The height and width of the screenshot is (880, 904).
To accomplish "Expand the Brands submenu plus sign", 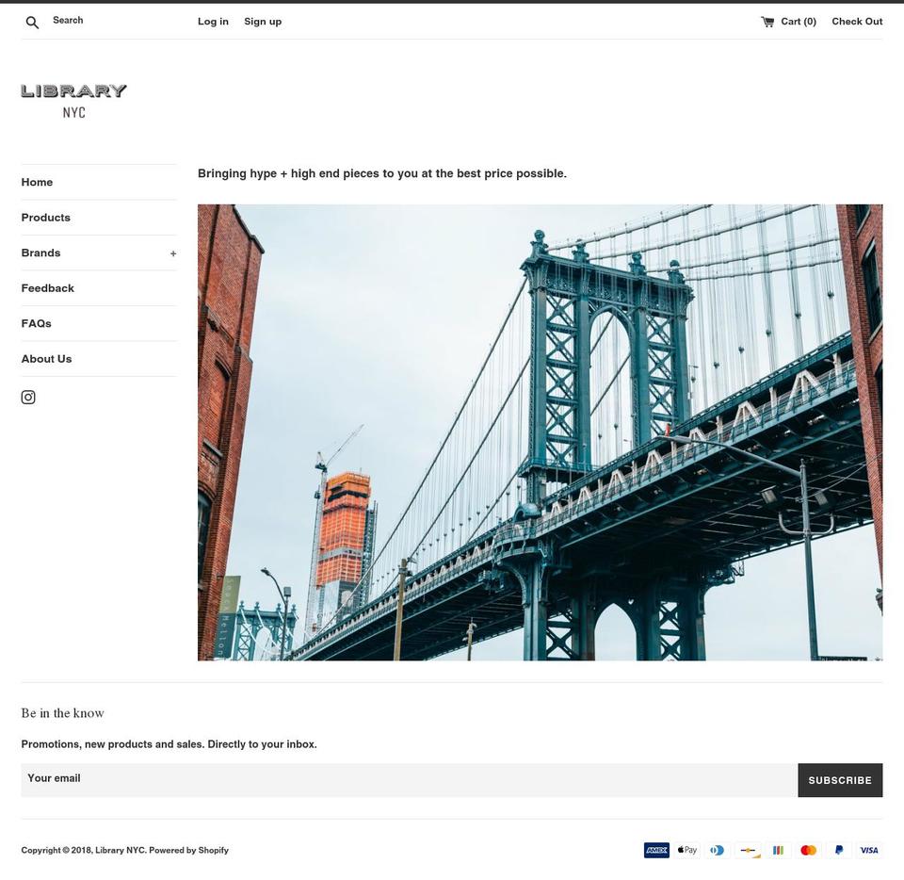I will pyautogui.click(x=173, y=253).
